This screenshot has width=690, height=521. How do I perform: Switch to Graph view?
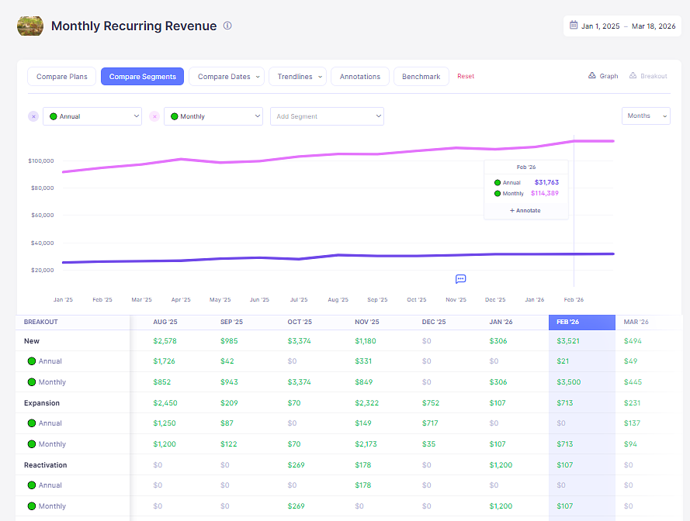(x=603, y=76)
